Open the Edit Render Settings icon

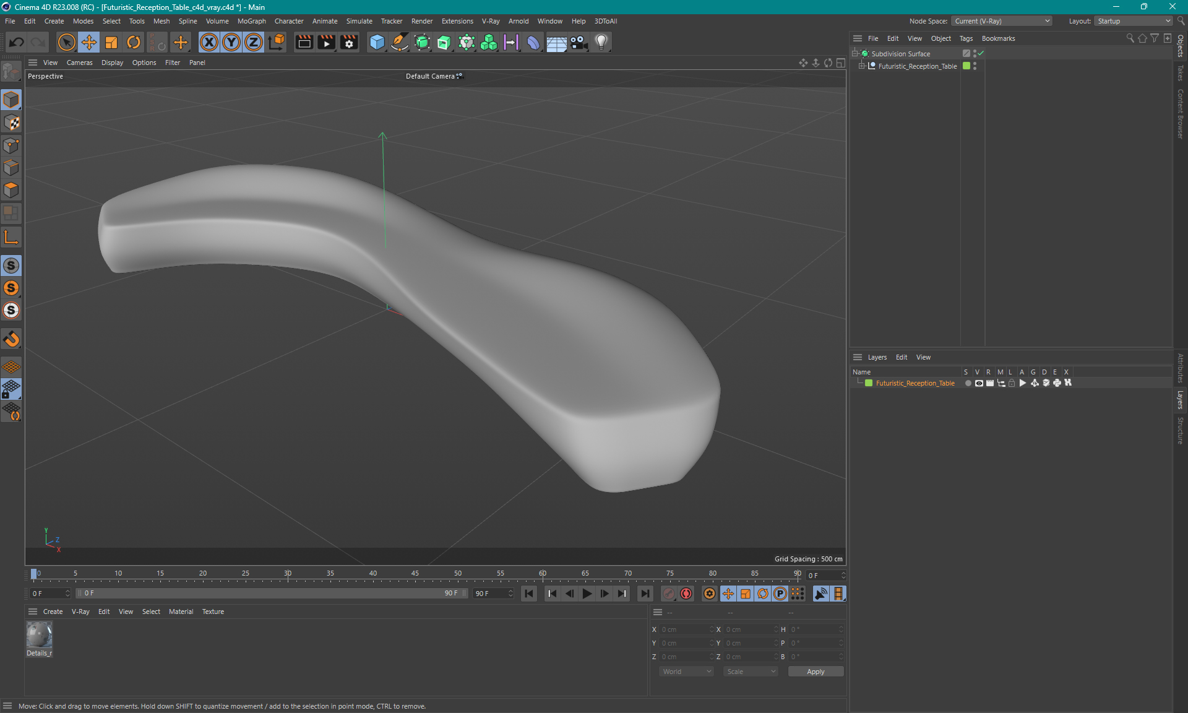[349, 42]
